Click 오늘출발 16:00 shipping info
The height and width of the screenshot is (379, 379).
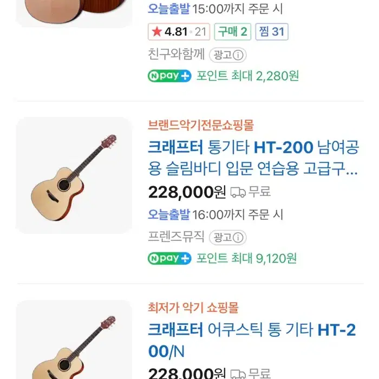pos(215,214)
